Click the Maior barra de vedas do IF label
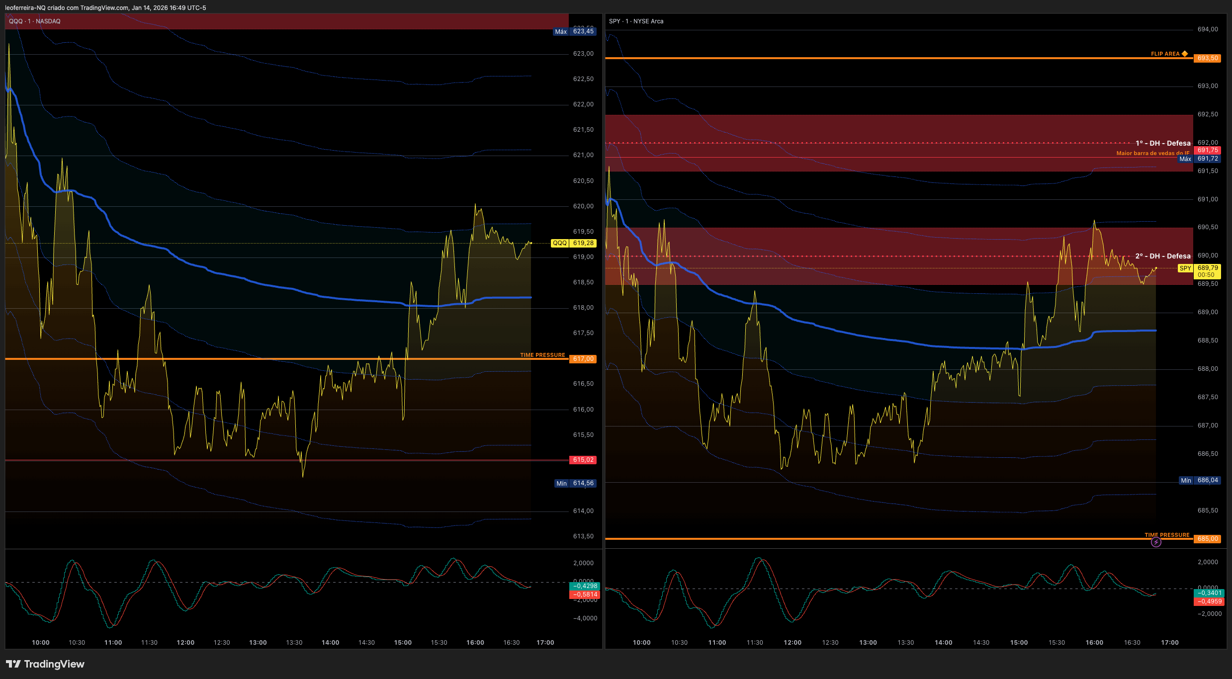This screenshot has width=1232, height=679. tap(1153, 153)
